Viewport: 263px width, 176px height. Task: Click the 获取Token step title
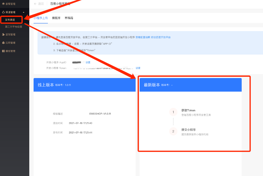pyautogui.click(x=189, y=110)
